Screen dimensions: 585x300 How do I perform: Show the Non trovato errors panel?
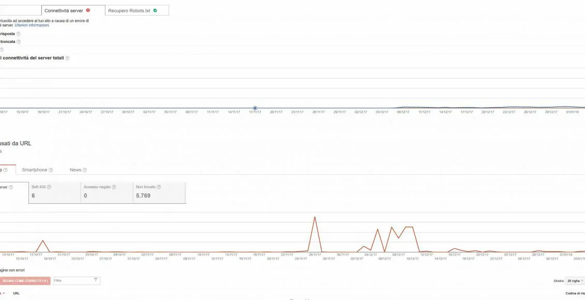tap(159, 192)
